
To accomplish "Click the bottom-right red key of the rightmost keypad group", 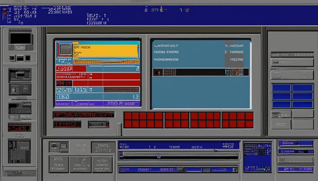I will point(249,124).
